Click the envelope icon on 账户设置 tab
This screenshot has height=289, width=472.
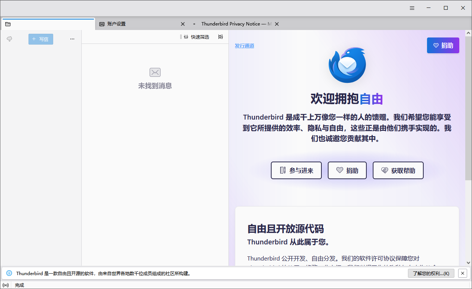click(102, 24)
